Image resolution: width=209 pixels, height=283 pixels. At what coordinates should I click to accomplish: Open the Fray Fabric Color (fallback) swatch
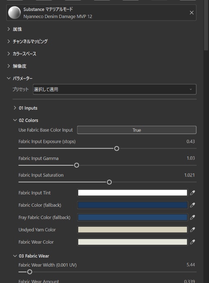(133, 217)
